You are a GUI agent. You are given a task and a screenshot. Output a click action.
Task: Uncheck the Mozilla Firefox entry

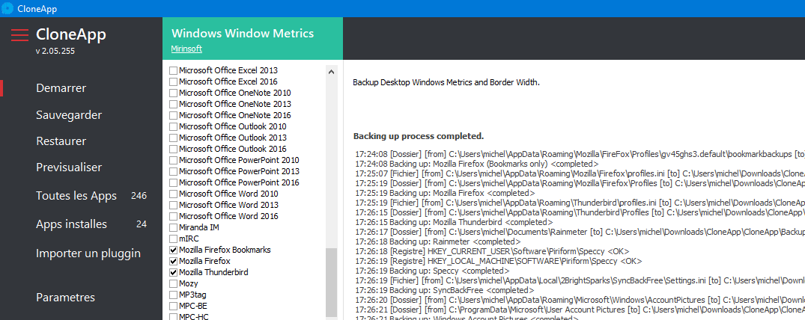click(x=174, y=262)
